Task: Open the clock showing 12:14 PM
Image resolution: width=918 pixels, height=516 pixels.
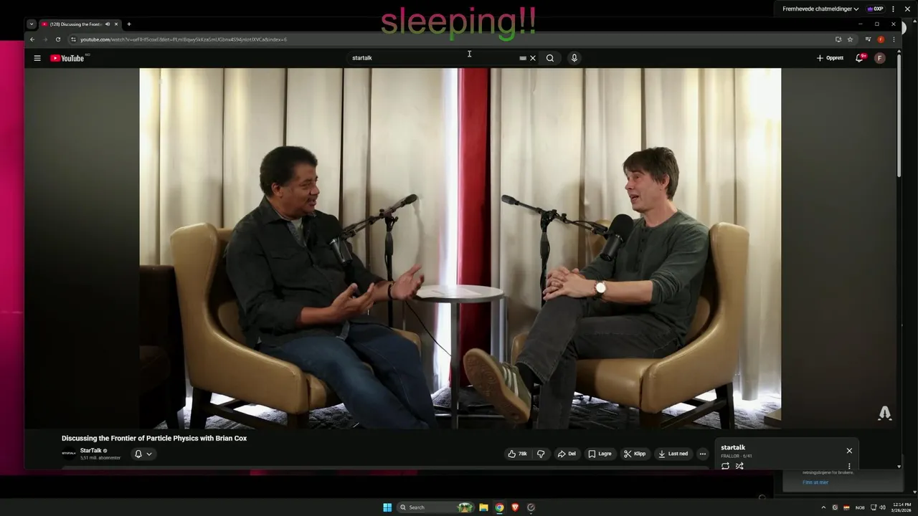Action: 902,507
